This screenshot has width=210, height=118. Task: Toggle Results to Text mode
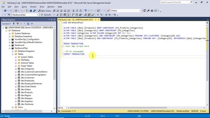click(x=85, y=15)
